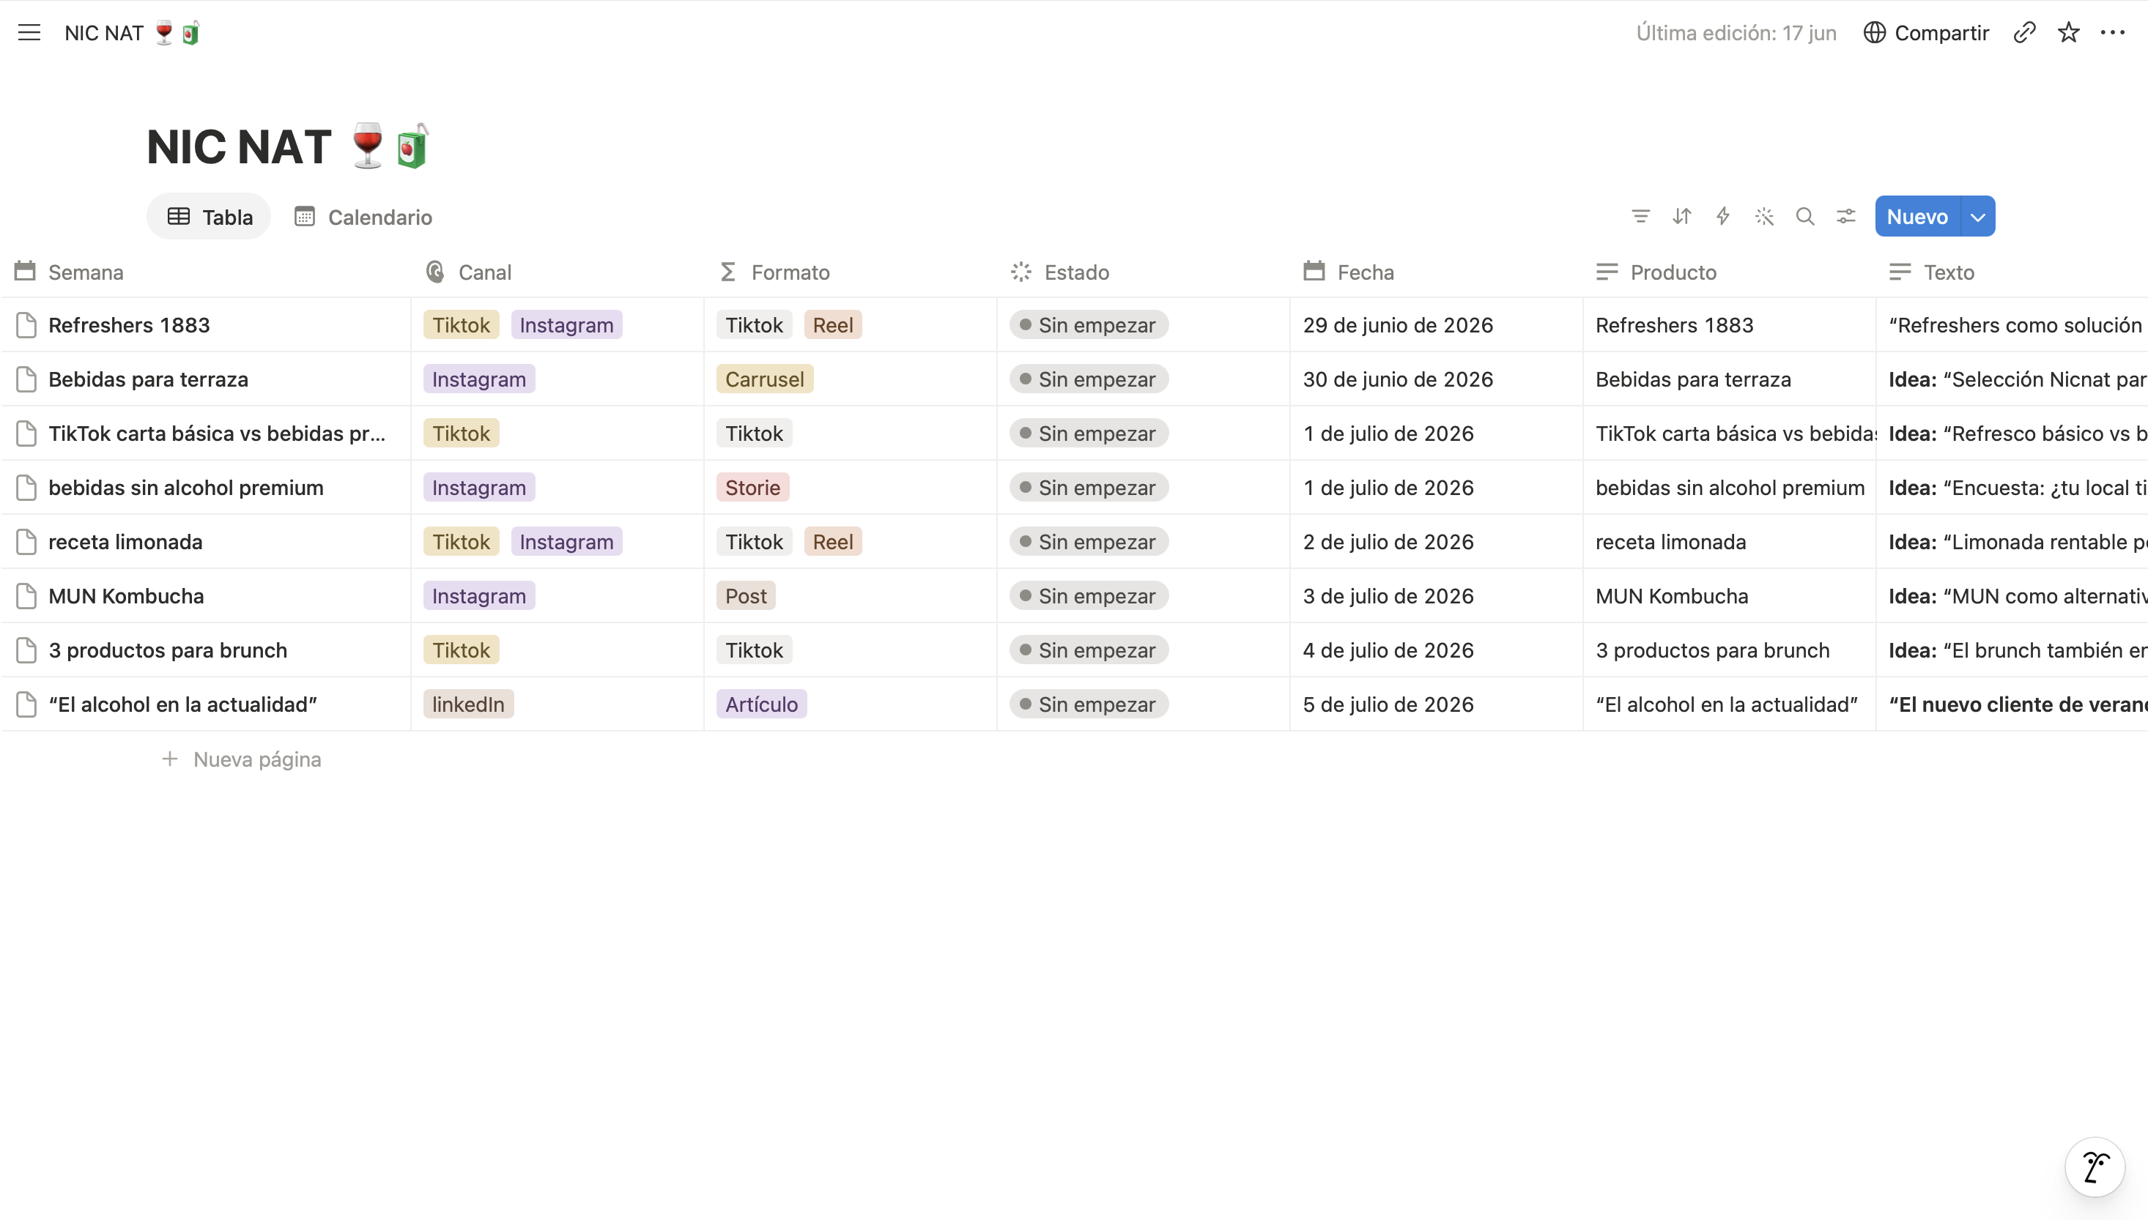Image resolution: width=2148 pixels, height=1220 pixels.
Task: Add a row with Nueva página
Action: pos(241,759)
